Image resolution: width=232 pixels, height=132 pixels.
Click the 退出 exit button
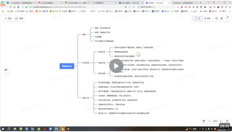pos(8,18)
